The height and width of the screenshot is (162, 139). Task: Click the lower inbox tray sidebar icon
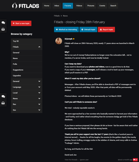tap(3, 103)
